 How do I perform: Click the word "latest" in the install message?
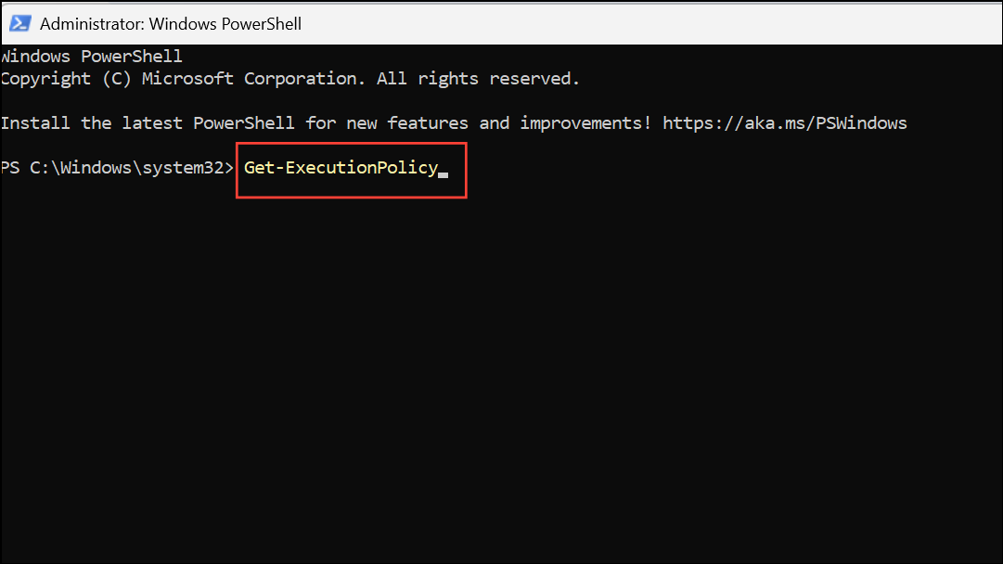coord(152,122)
